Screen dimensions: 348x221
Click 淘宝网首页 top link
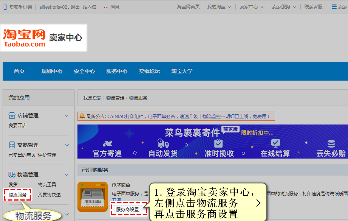(x=188, y=7)
